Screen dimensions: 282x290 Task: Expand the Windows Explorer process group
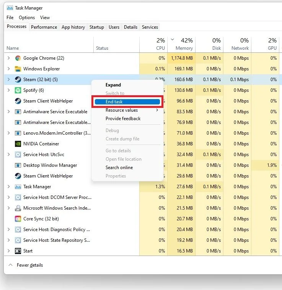[8, 69]
